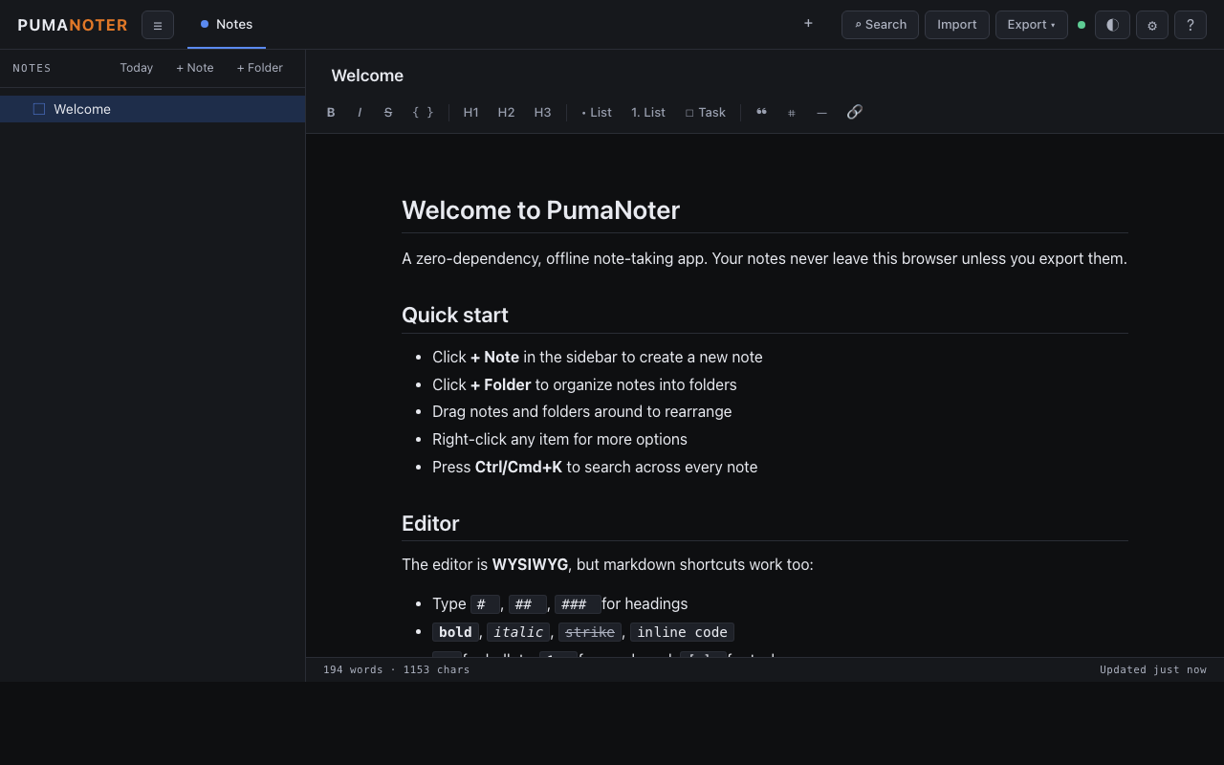Click the Import button
Image resolution: width=1224 pixels, height=765 pixels.
957,25
